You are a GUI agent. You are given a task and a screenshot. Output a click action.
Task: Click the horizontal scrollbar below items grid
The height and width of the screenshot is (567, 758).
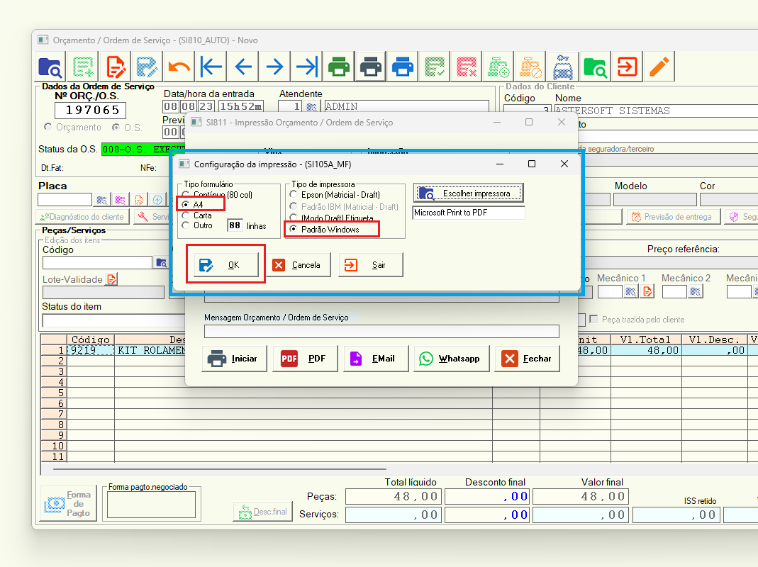tap(220, 469)
